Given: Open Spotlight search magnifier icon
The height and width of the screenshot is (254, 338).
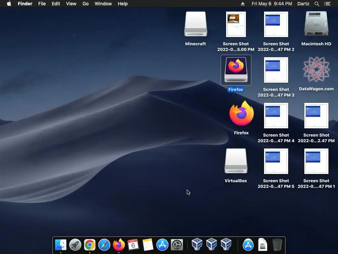Looking at the screenshot, I should click(317, 4).
